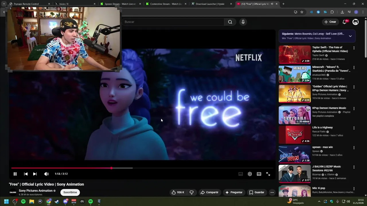Screen dimensions: 367x206
Task: Show hidden system tray icons
Action: tap(319, 201)
